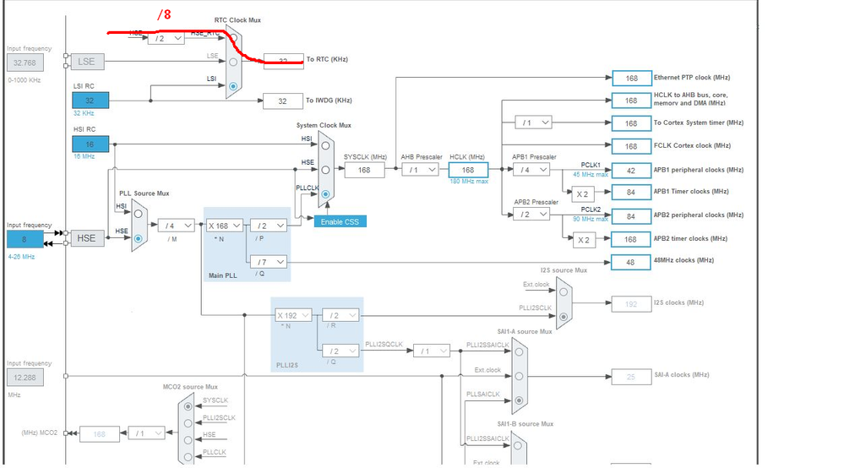Image resolution: width=844 pixels, height=468 pixels.
Task: Click the FCLK Cortex clock value box
Action: point(631,146)
